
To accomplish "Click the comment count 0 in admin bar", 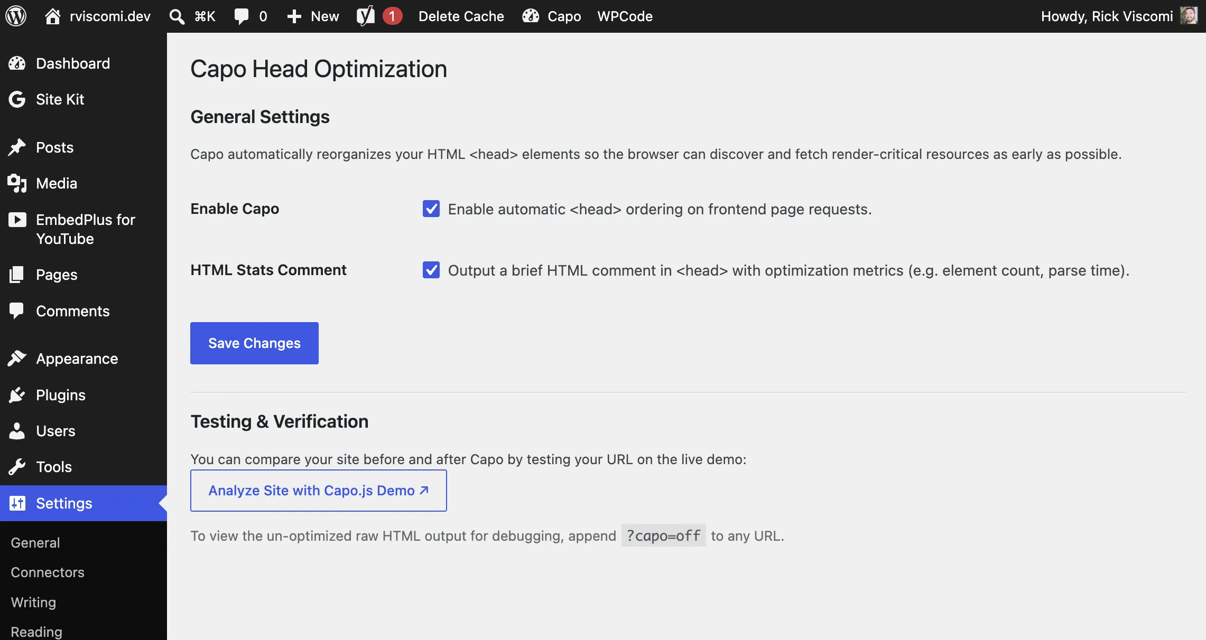I will coord(263,16).
